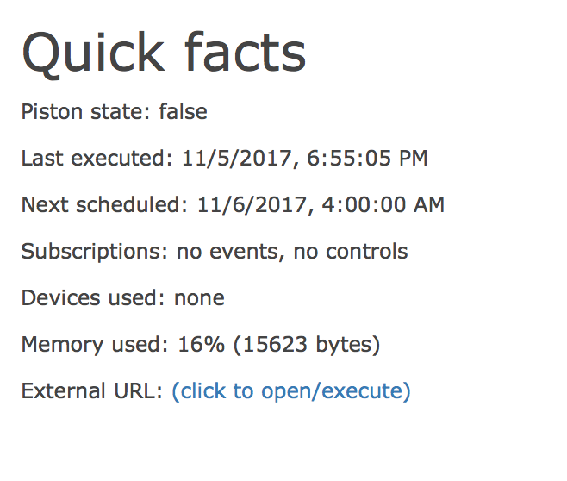Open the External URL click to open/execute link
567x481 pixels.
point(291,391)
